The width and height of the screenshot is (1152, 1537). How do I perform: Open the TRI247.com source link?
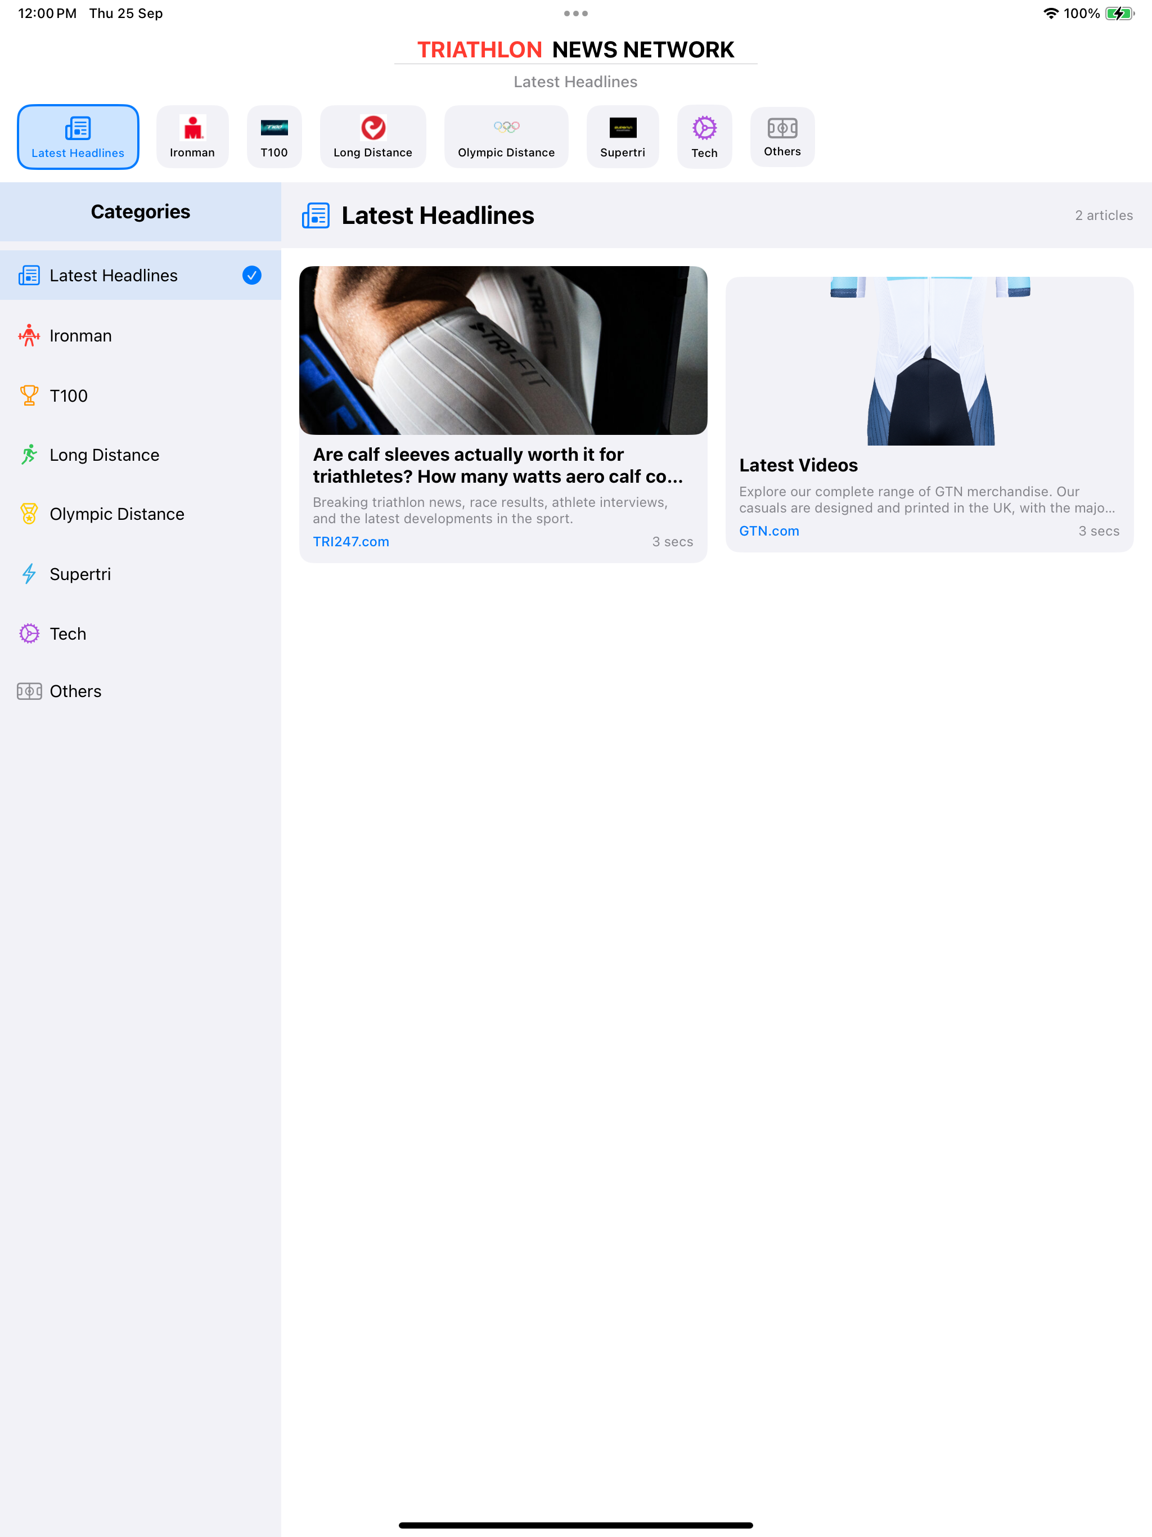[351, 542]
